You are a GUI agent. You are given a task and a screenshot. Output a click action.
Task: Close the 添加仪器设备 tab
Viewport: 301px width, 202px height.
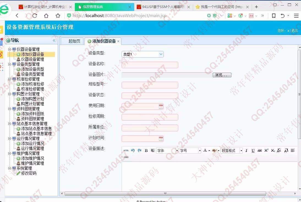coord(118,41)
